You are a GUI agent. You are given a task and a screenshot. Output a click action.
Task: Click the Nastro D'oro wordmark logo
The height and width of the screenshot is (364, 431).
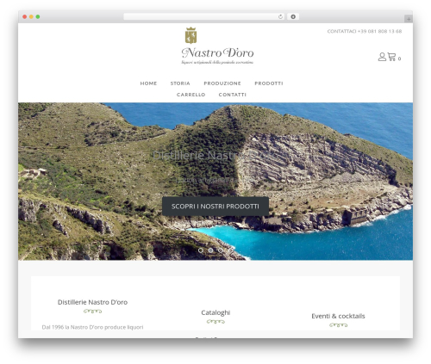(x=217, y=56)
